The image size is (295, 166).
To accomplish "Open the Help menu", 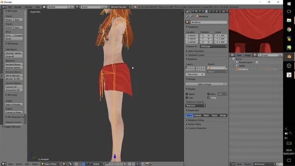I will coord(38,7).
